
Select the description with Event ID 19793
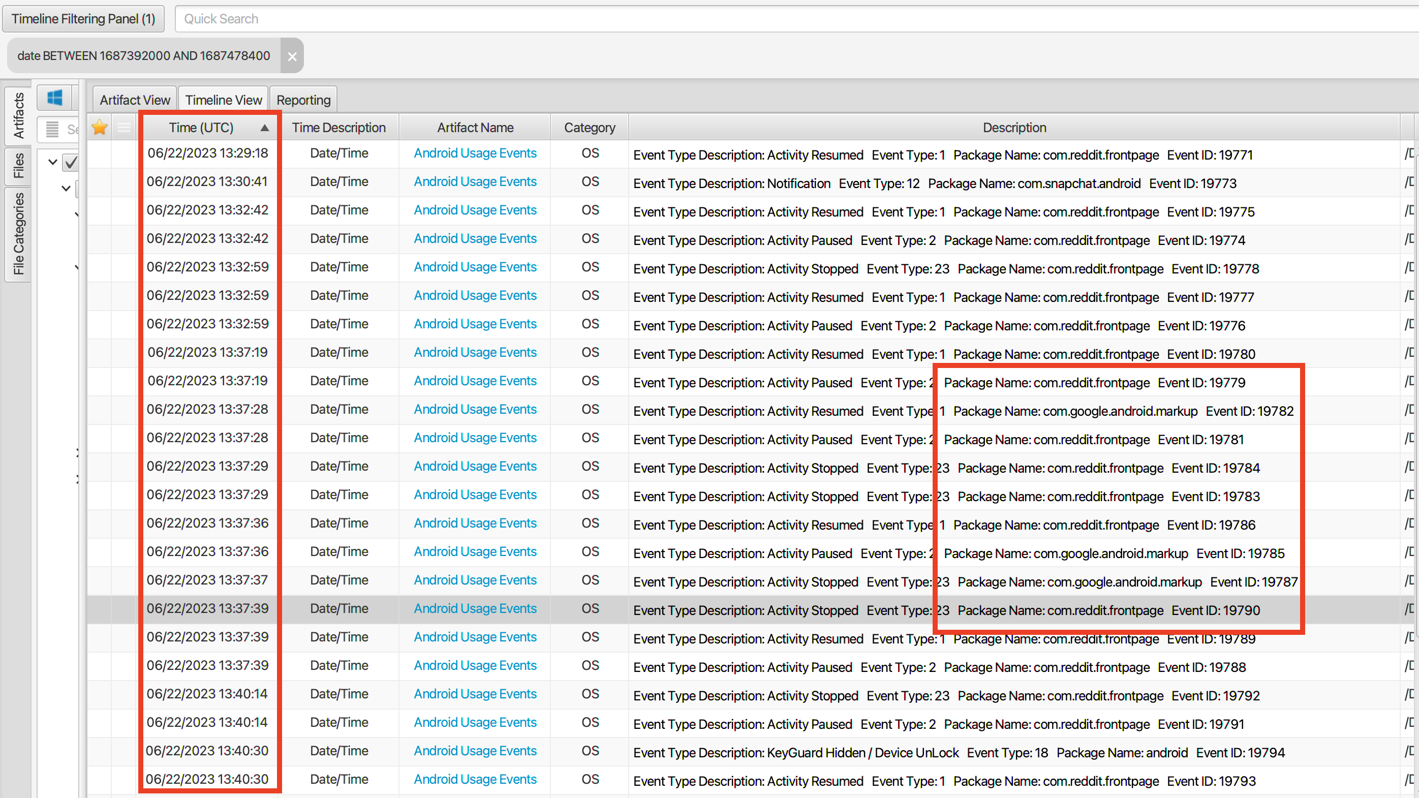pyautogui.click(x=944, y=781)
